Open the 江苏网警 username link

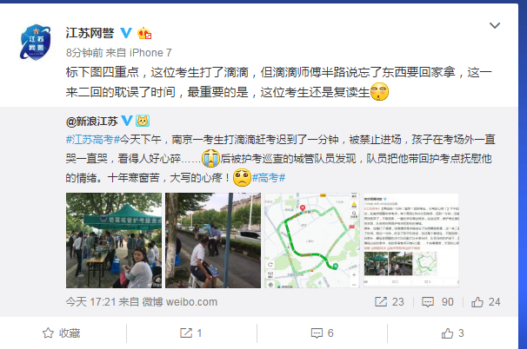(x=90, y=33)
